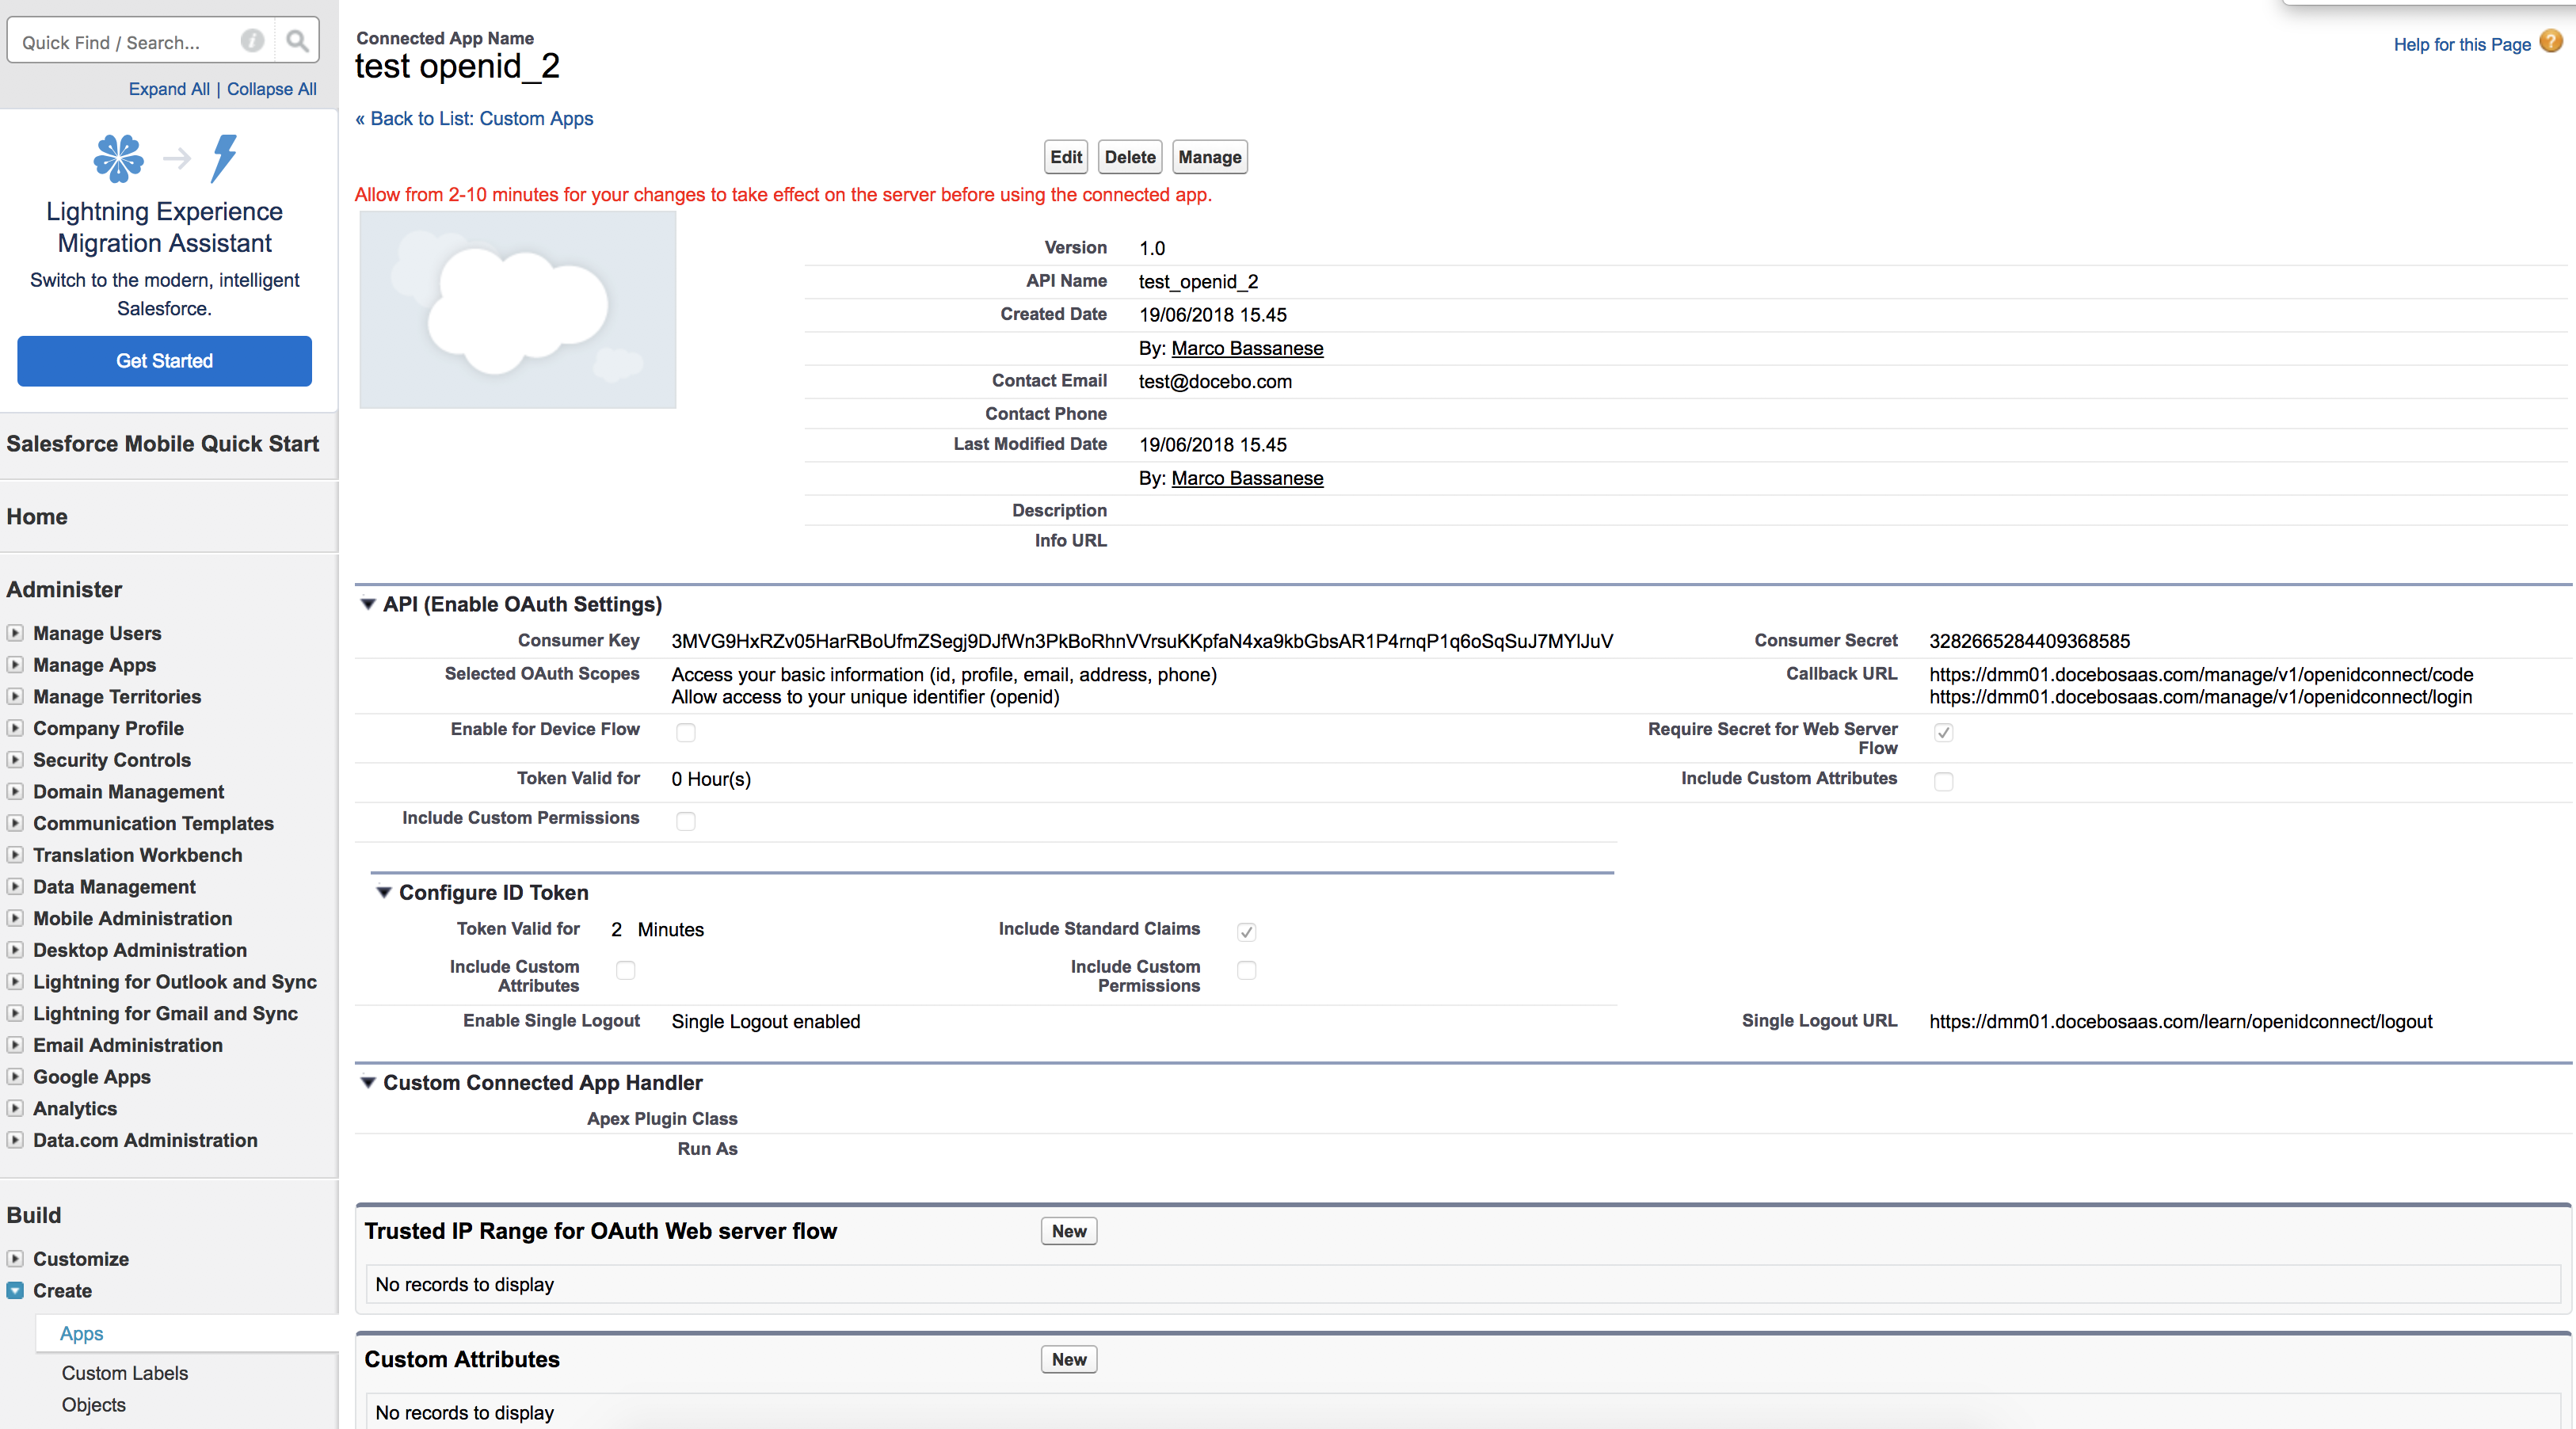
Task: Expand the Analytics tree node
Action: tap(15, 1109)
